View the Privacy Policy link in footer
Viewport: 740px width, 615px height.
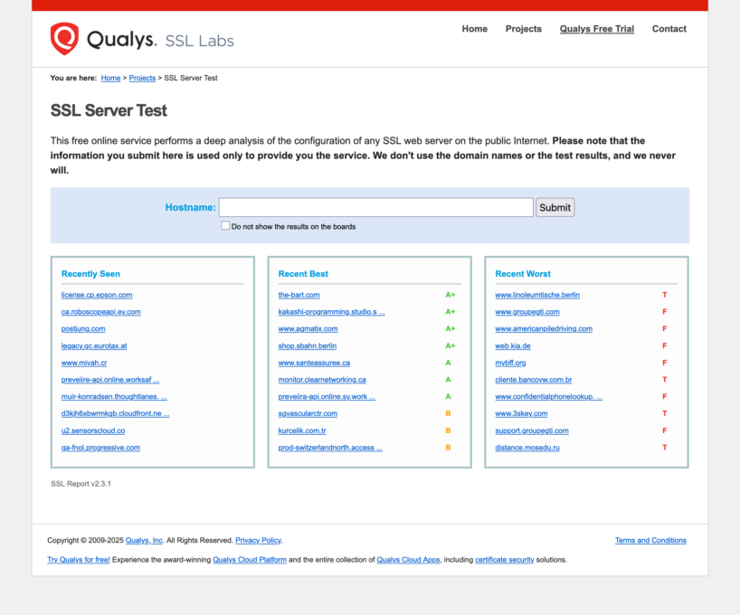pos(258,541)
